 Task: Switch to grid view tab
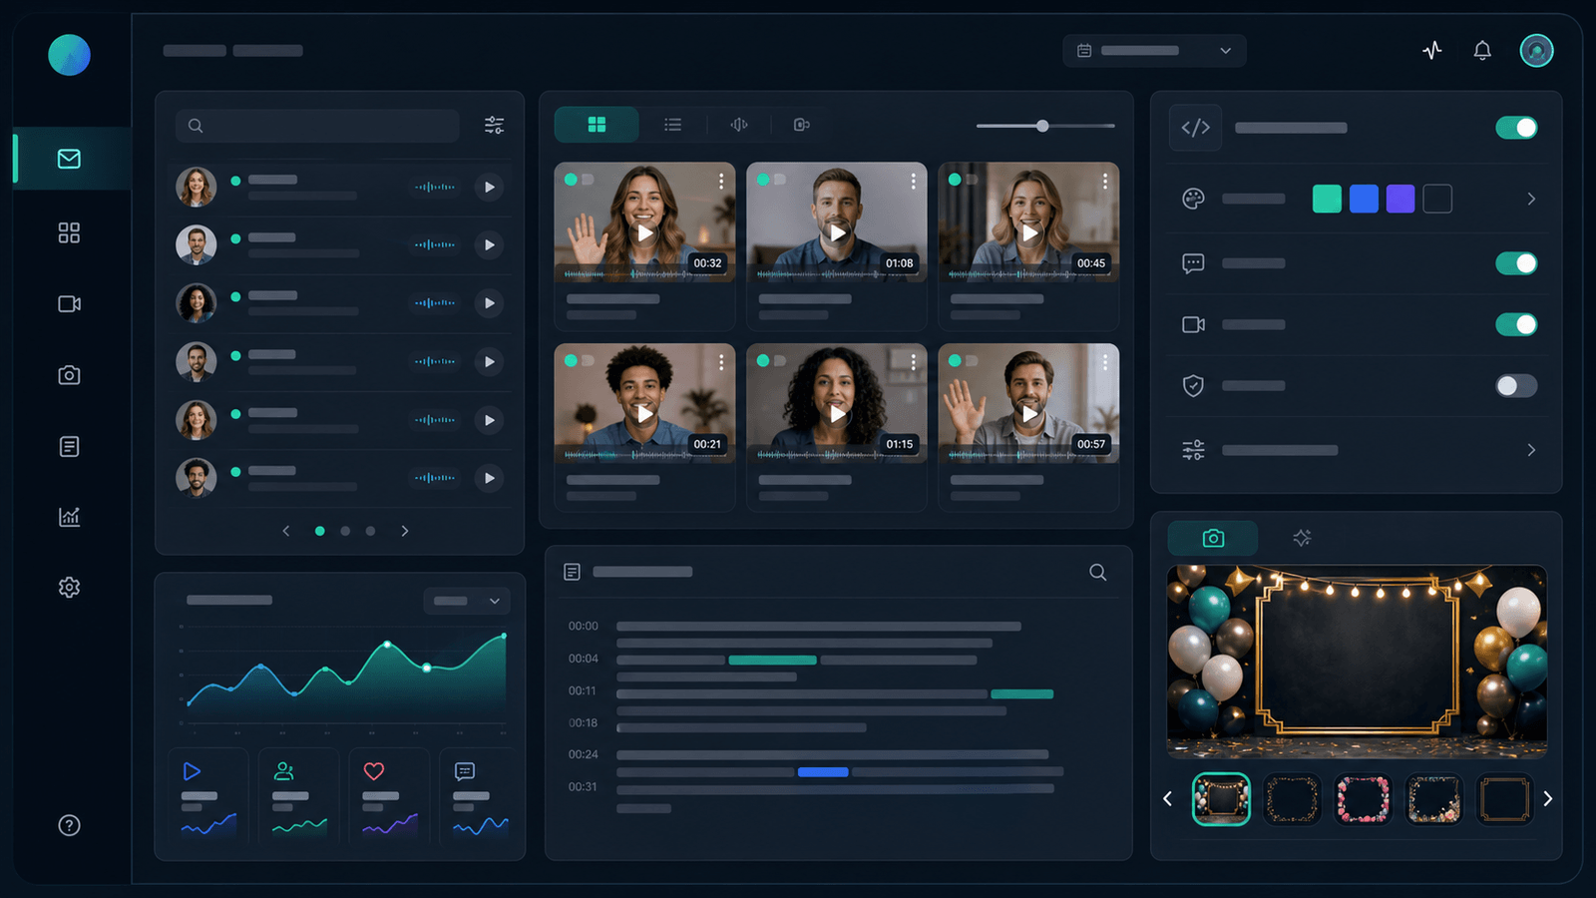[597, 125]
